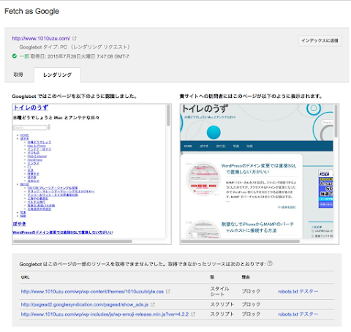Open the iPhoneからMAMP article title in visitor preview
The width and height of the screenshot is (351, 332).
(x=257, y=227)
